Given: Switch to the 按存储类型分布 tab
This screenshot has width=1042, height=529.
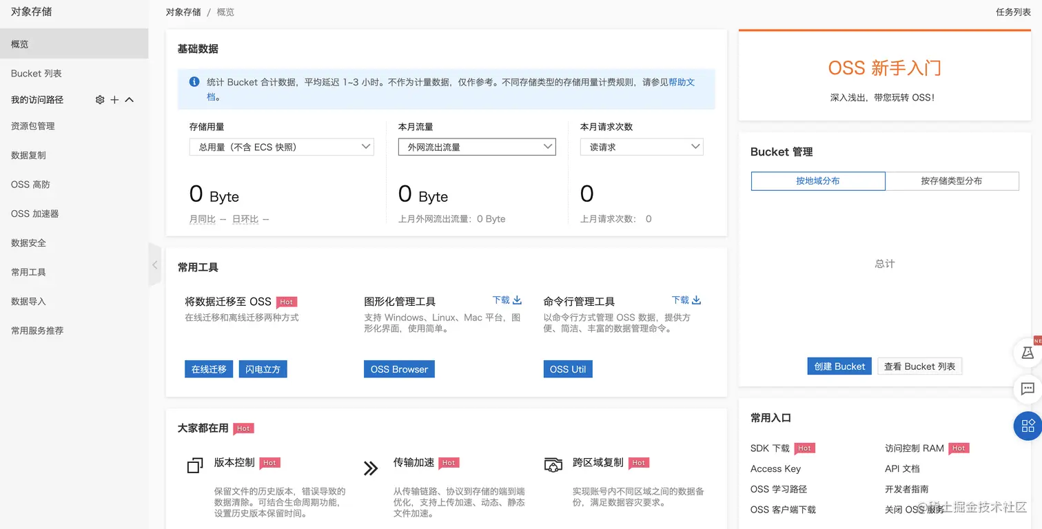Looking at the screenshot, I should (x=952, y=180).
